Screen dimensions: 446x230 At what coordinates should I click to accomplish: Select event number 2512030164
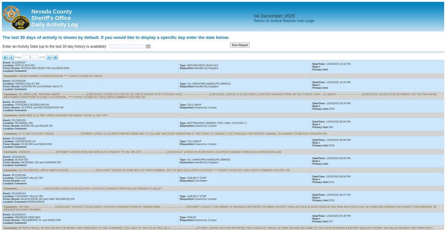click(19, 193)
